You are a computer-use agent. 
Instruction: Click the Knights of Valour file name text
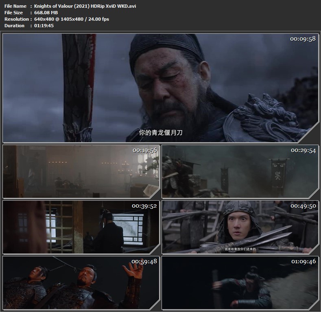[x=84, y=6]
